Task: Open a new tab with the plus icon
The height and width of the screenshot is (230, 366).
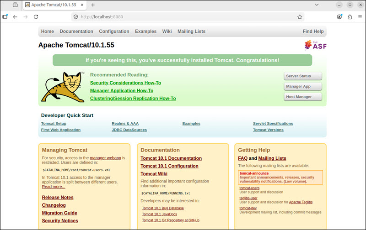Action: click(93, 5)
